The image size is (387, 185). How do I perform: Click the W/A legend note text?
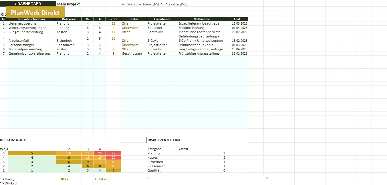[x=154, y=5]
